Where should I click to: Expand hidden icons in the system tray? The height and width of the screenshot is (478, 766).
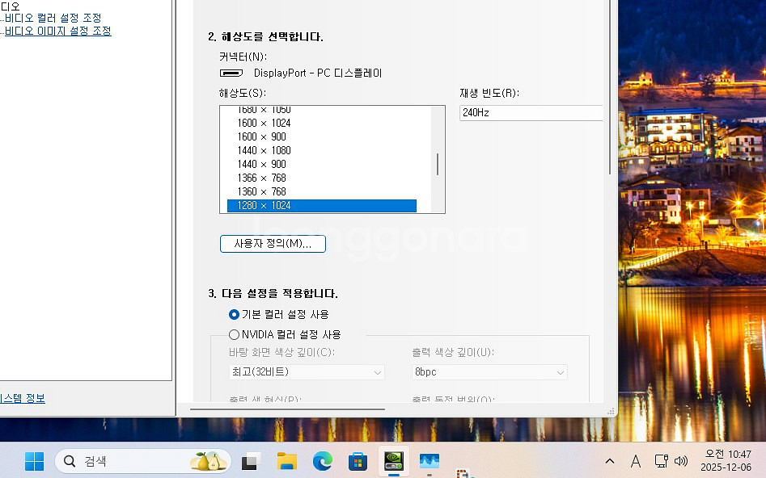609,461
